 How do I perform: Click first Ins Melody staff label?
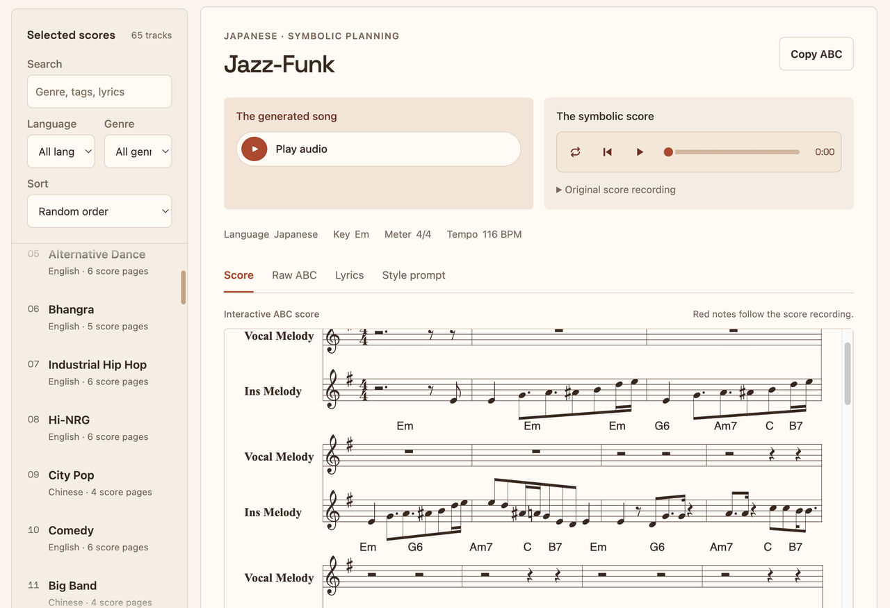[x=273, y=391]
